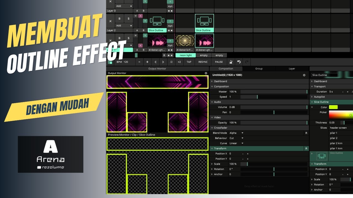Screen dimensions: 353x198
Task: Select the 4K Abstract Sci-Fi clip thumbnail
Action: pyautogui.click(x=185, y=41)
